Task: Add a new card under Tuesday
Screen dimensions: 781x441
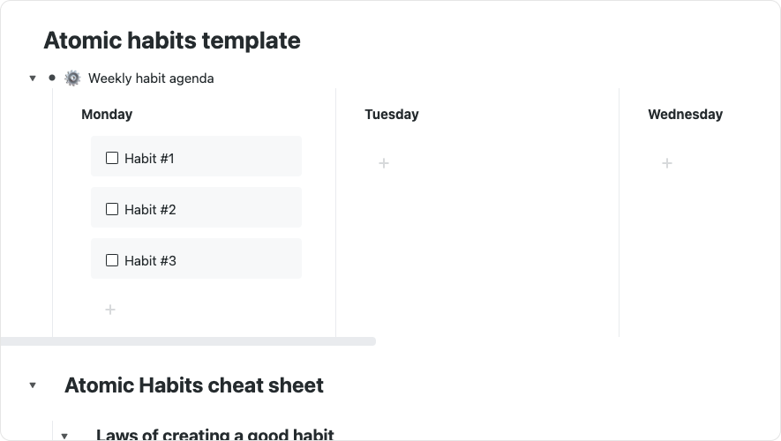Action: pyautogui.click(x=384, y=163)
